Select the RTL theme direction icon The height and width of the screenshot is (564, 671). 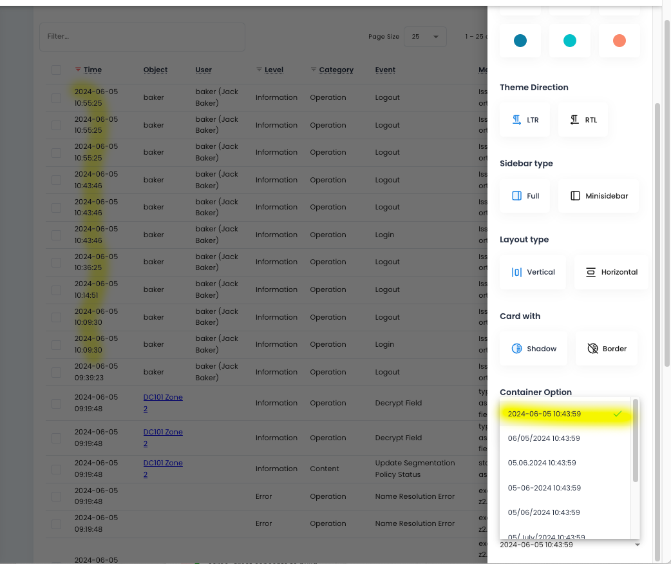[574, 120]
